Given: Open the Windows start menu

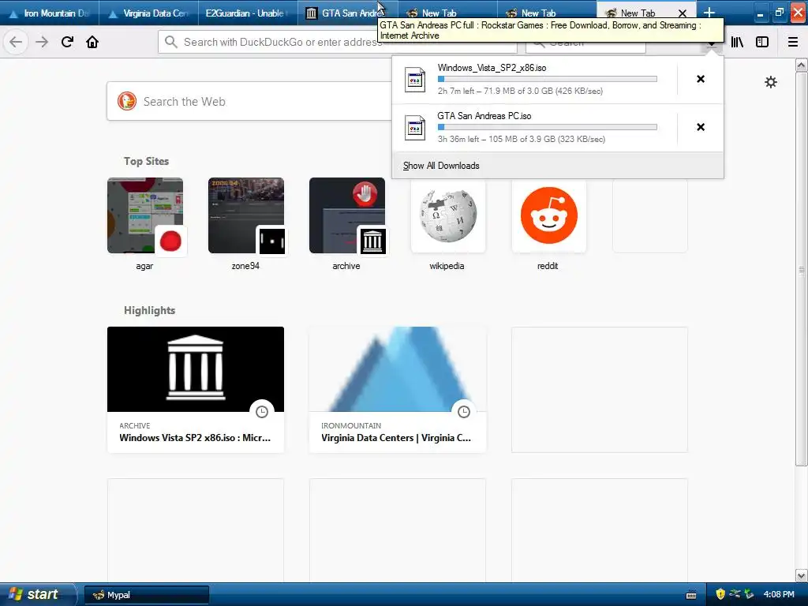Looking at the screenshot, I should pyautogui.click(x=37, y=594).
